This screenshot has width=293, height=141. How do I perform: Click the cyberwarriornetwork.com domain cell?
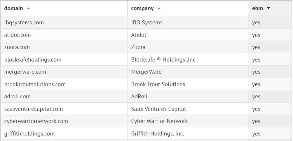click(36, 121)
